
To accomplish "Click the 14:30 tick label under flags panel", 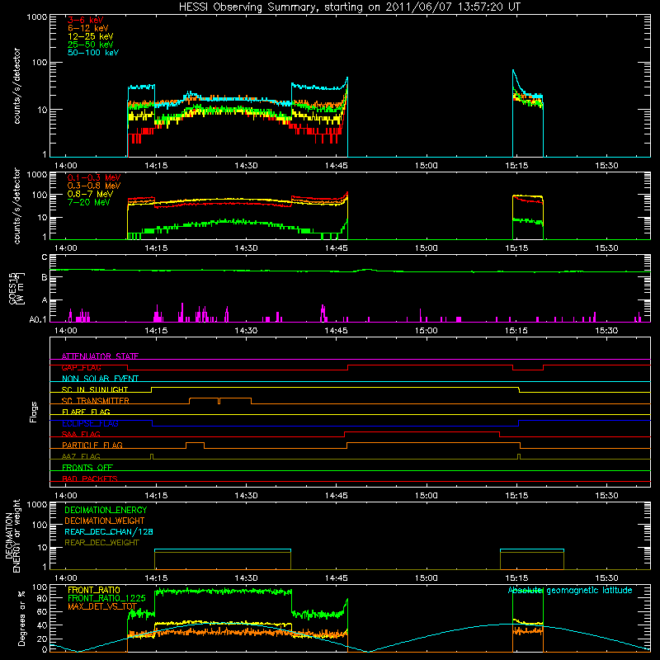I will coord(246,496).
